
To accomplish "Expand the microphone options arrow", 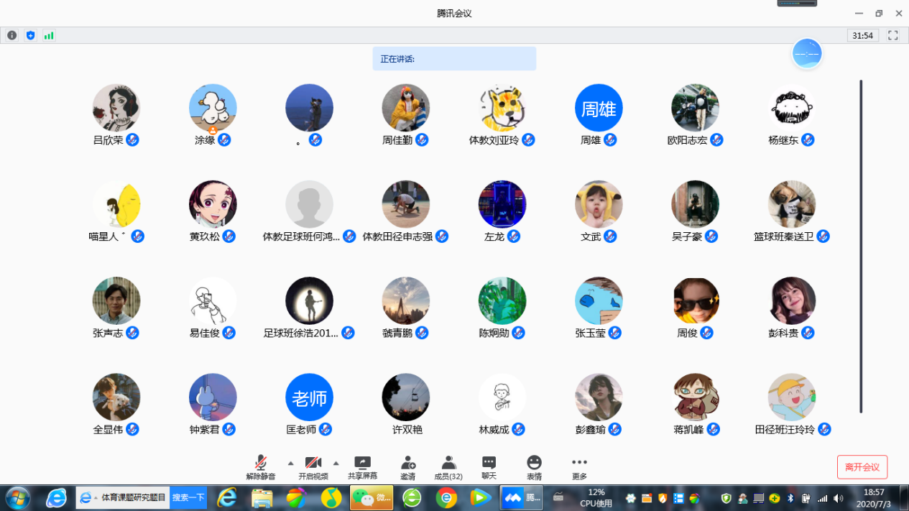I will coord(290,463).
